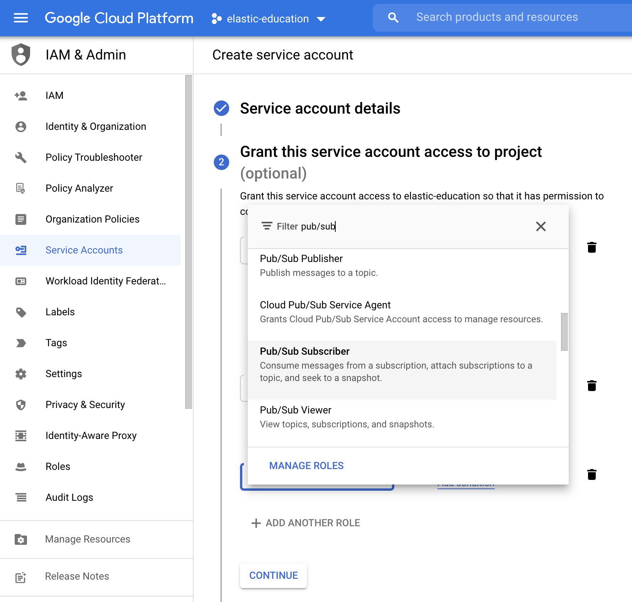Image resolution: width=632 pixels, height=602 pixels.
Task: Click the Labels tag icon
Action: pos(20,312)
